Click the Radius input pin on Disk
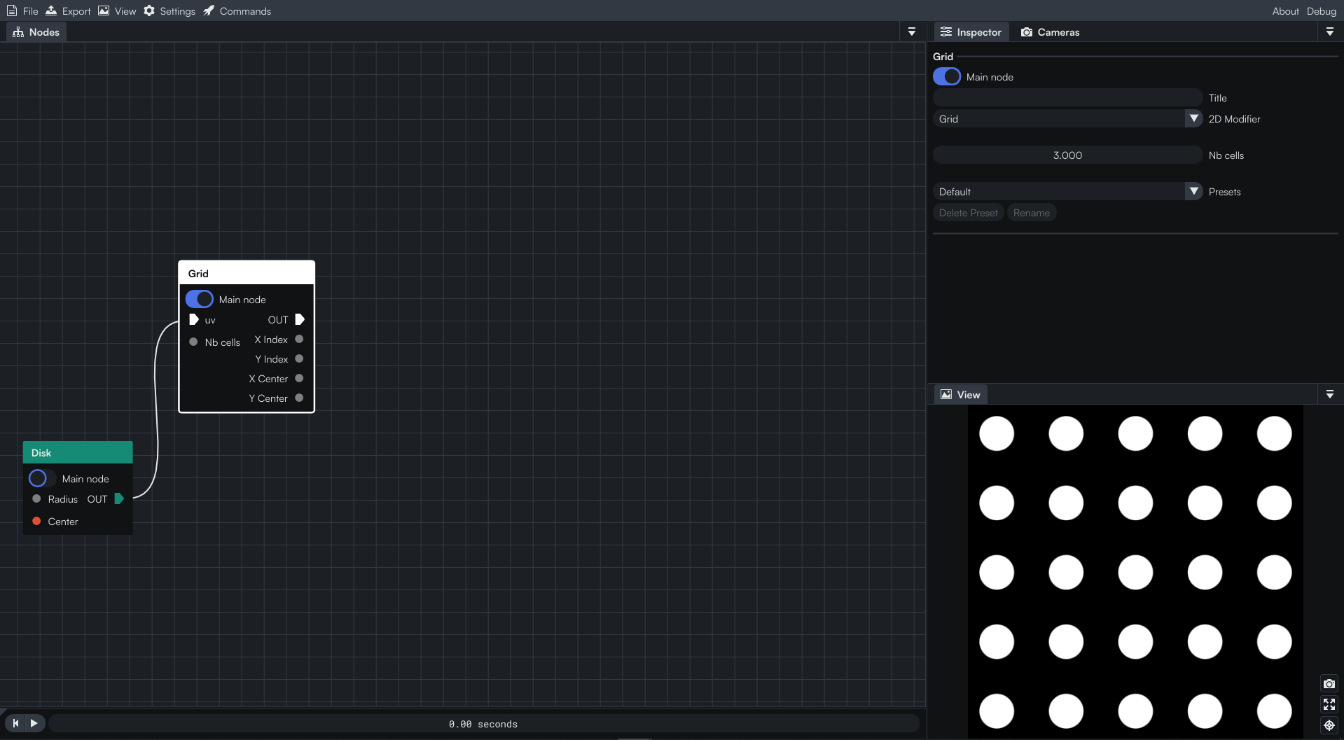The image size is (1344, 740). pyautogui.click(x=36, y=499)
